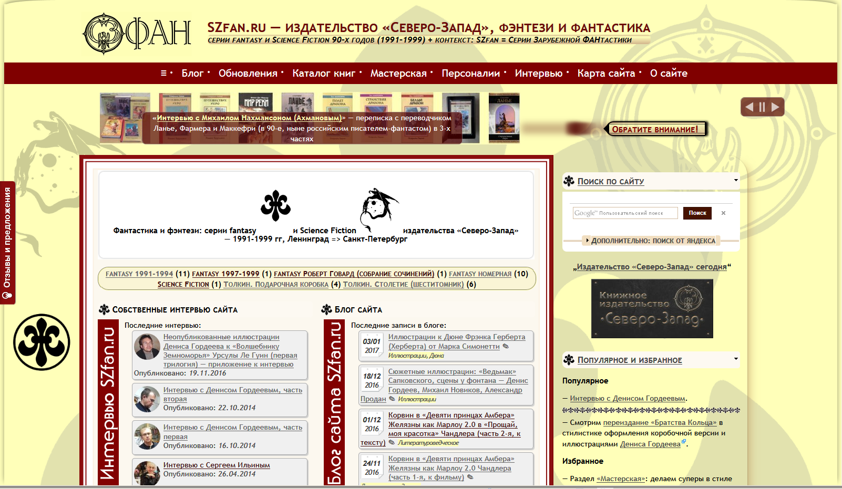Open Корвин 'часть 2-я, к тексту' blog post
The image size is (842, 489).
coord(440,429)
